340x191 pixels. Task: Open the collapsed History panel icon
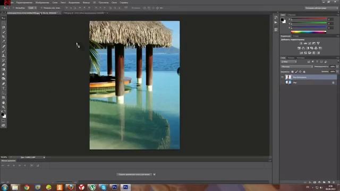(276, 18)
